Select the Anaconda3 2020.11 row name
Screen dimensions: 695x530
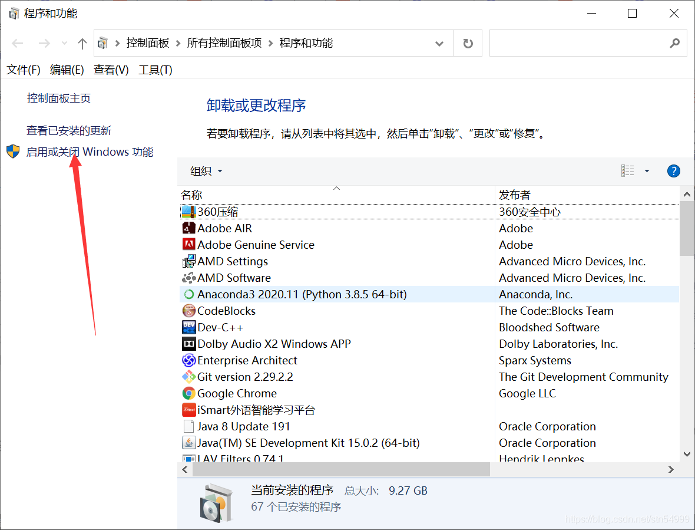pyautogui.click(x=302, y=294)
